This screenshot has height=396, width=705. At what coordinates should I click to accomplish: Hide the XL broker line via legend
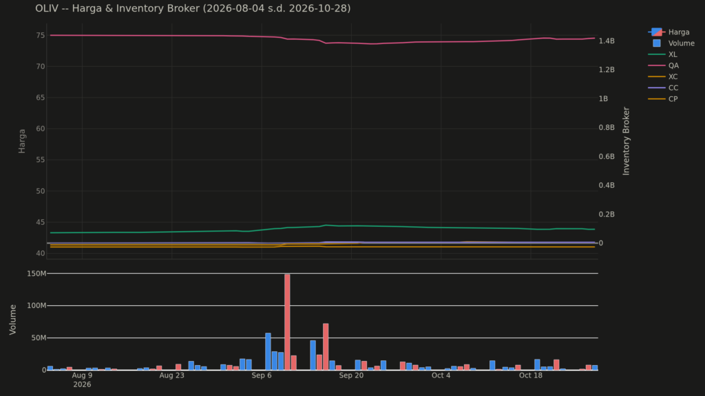tap(663, 54)
